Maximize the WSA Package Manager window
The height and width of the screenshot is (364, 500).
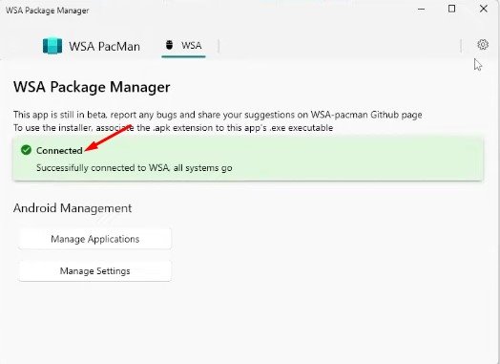[451, 9]
